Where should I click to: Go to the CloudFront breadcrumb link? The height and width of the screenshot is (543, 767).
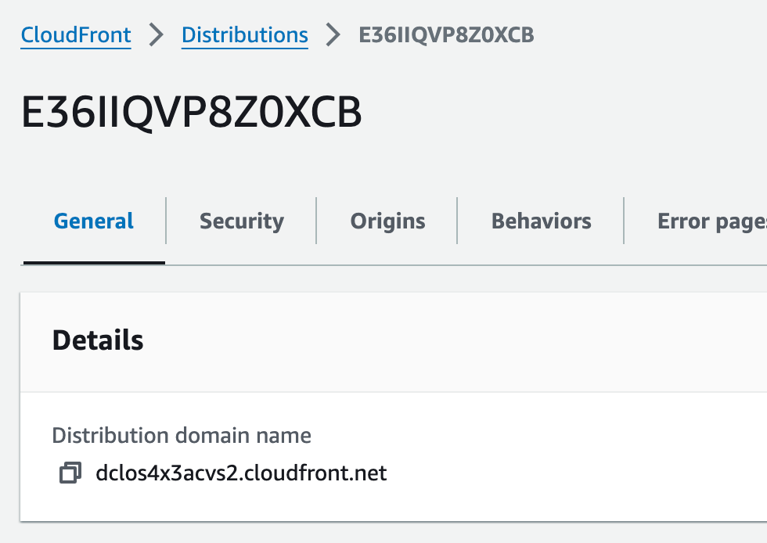tap(76, 35)
